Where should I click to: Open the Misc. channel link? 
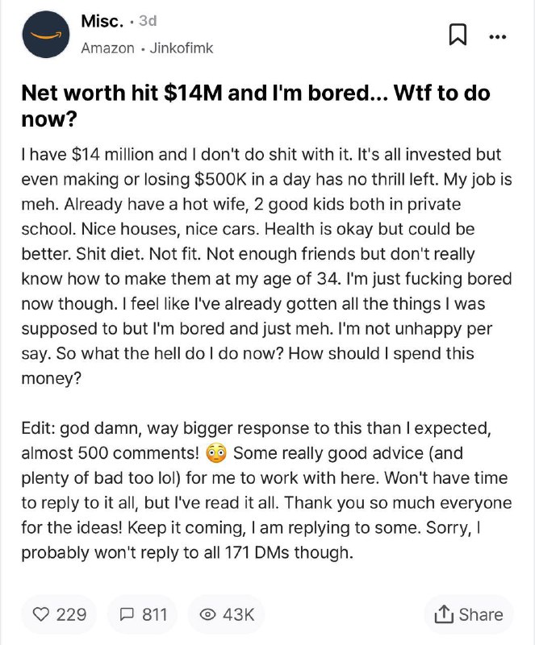pyautogui.click(x=102, y=21)
